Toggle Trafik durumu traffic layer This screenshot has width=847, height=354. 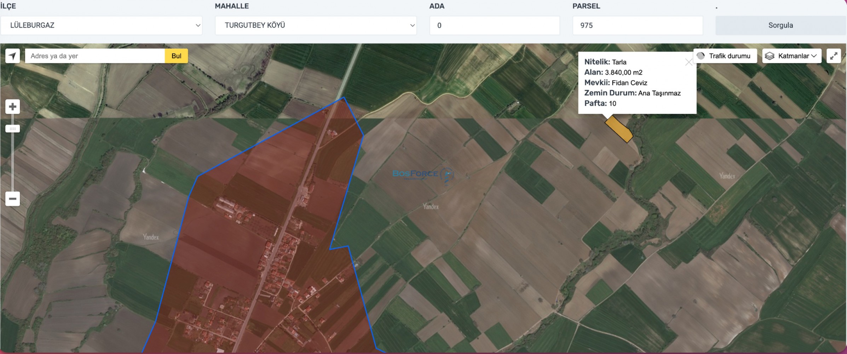pos(725,56)
